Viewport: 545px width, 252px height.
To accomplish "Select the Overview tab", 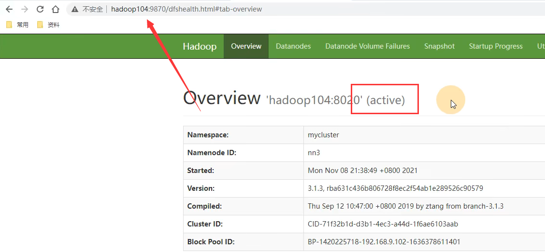I will (246, 46).
